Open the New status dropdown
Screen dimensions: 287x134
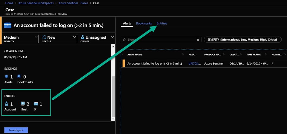coord(75,37)
